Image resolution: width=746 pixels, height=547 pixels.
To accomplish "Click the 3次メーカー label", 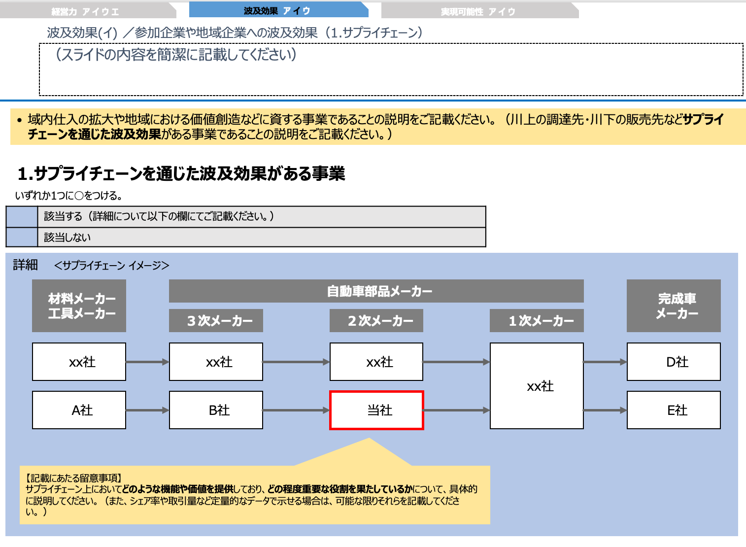I will coord(216,320).
